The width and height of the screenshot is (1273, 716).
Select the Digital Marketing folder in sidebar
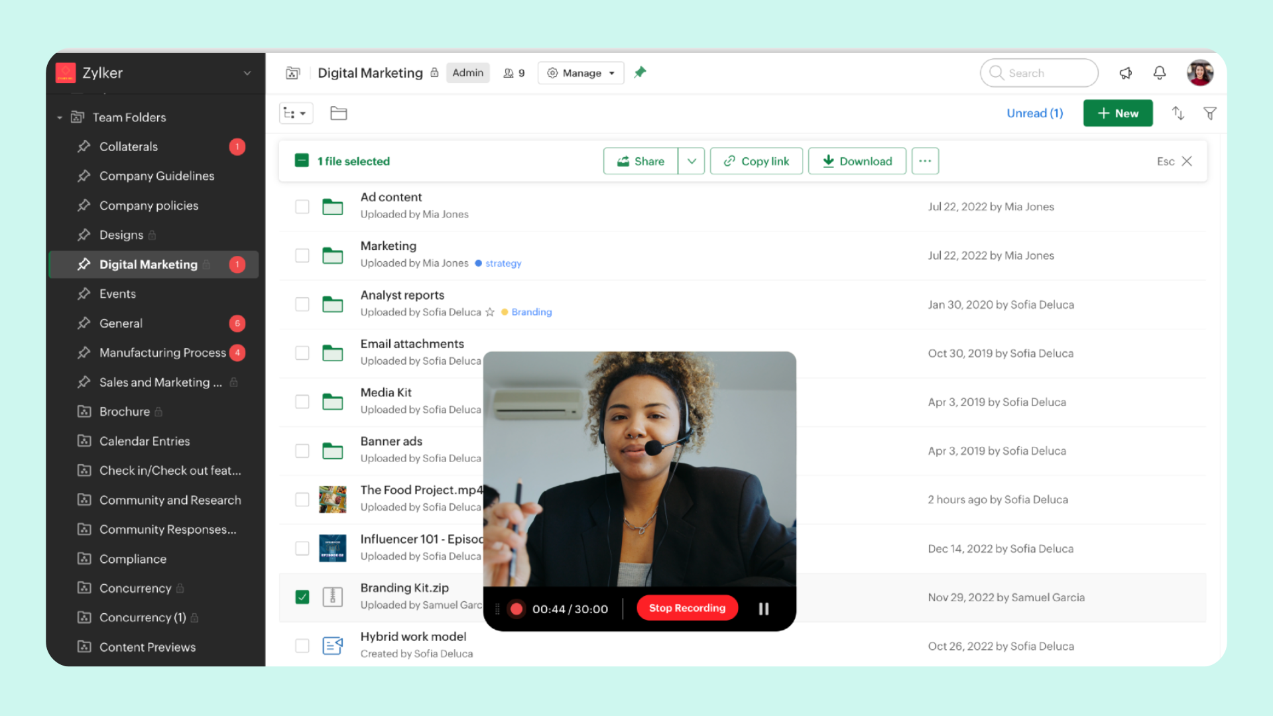(x=148, y=264)
